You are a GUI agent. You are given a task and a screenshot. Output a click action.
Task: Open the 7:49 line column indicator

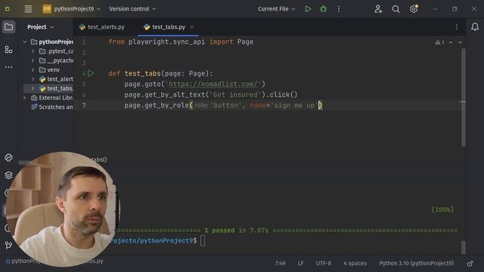pos(280,264)
